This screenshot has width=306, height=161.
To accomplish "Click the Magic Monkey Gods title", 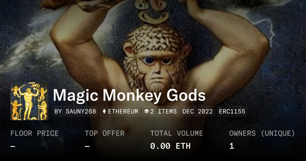I will (x=129, y=95).
